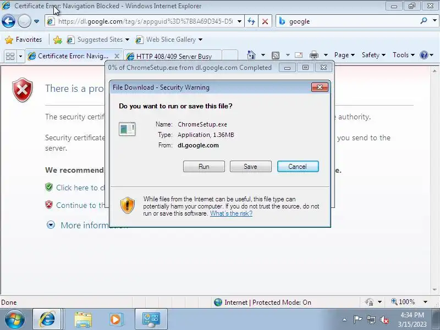Click Add to Favorites Bar star icon
440x330 pixels.
(58, 40)
